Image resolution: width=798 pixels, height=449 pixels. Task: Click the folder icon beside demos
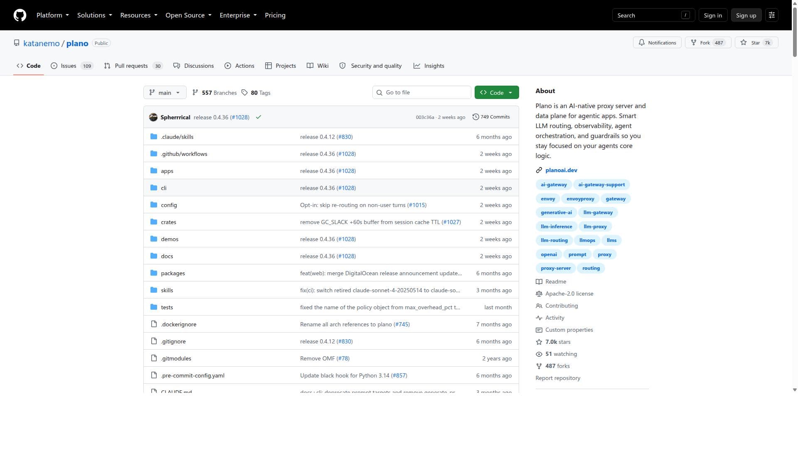[x=154, y=239]
